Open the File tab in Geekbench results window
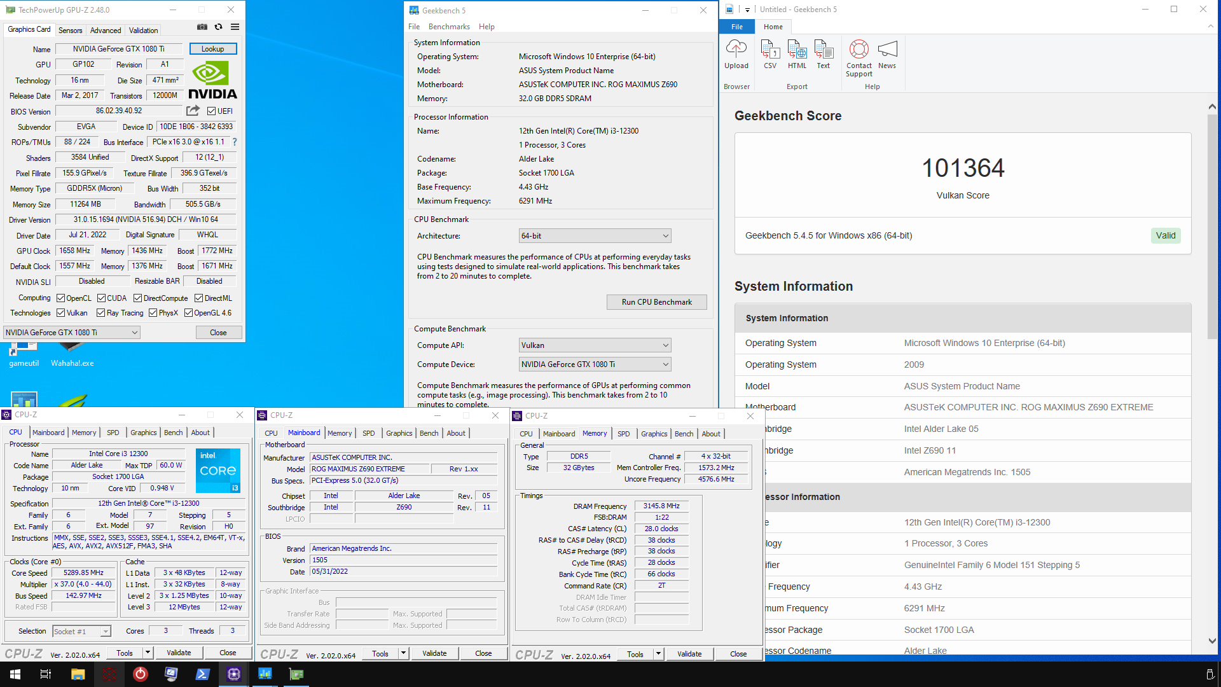The height and width of the screenshot is (687, 1221). [737, 27]
